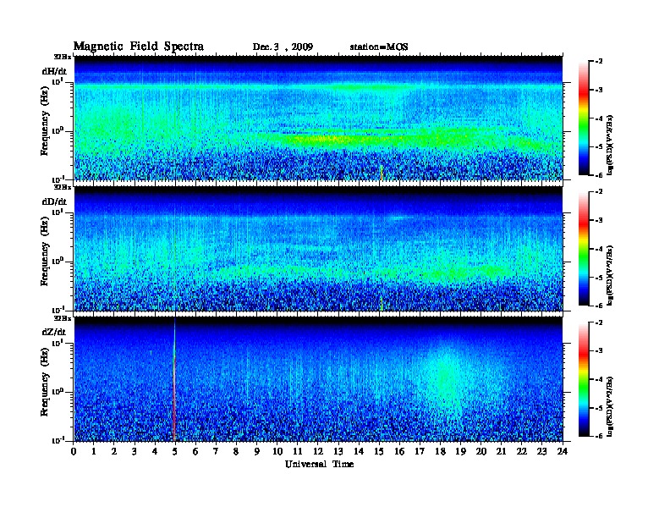This screenshot has width=670, height=518.
Task: Click hour 14 on the time axis
Action: (359, 452)
